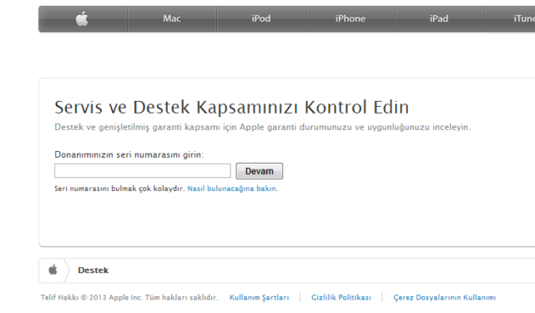This screenshot has height=313, width=535.
Task: Go to the iPhone section
Action: 350,18
